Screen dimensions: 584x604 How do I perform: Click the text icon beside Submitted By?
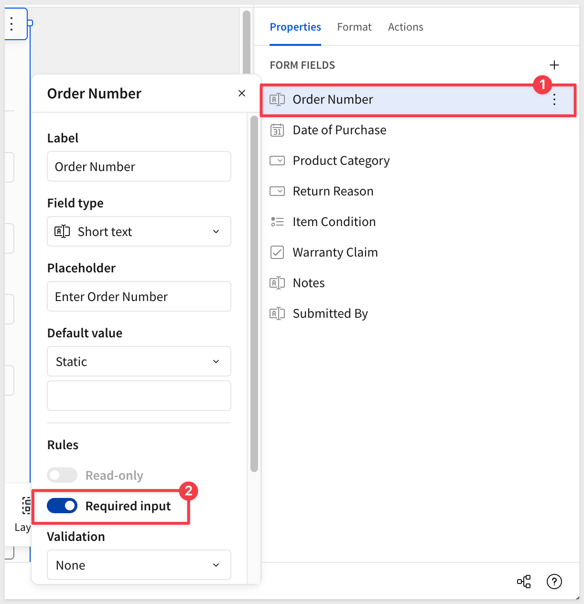(277, 313)
